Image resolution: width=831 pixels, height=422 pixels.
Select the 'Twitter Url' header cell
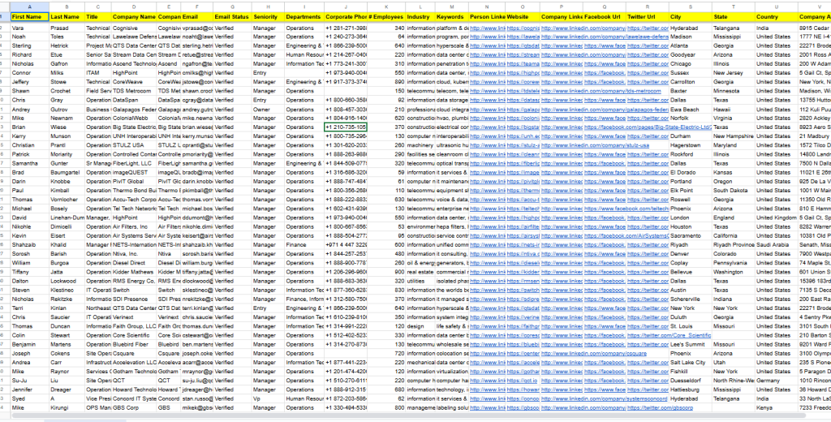coord(647,17)
